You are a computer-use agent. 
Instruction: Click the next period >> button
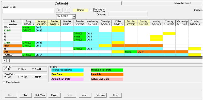(x=67, y=10)
